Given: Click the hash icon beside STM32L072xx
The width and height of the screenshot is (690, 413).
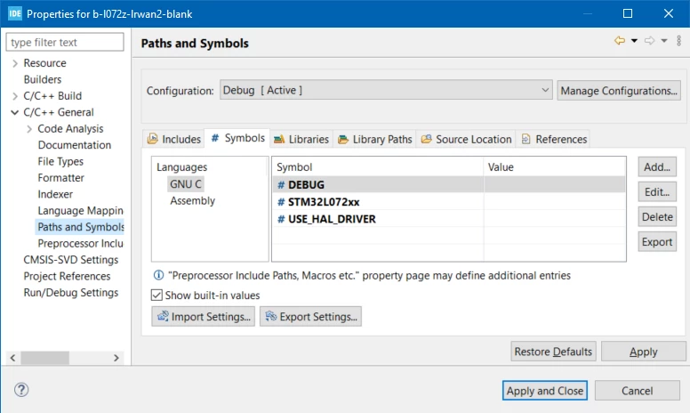Looking at the screenshot, I should tap(281, 202).
